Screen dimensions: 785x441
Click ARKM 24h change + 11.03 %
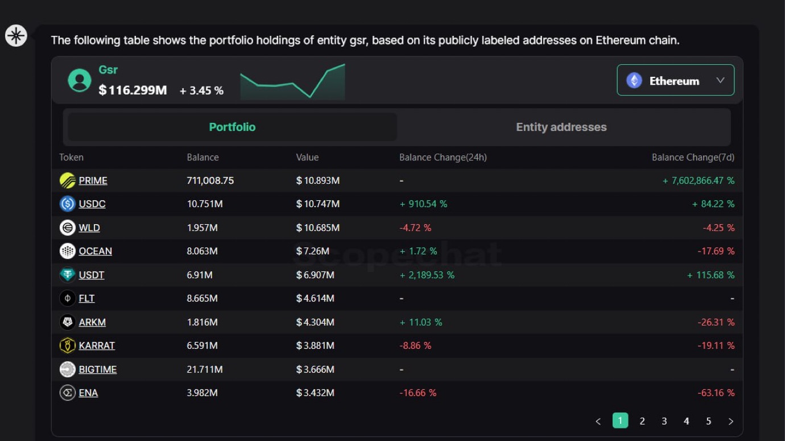coord(421,322)
